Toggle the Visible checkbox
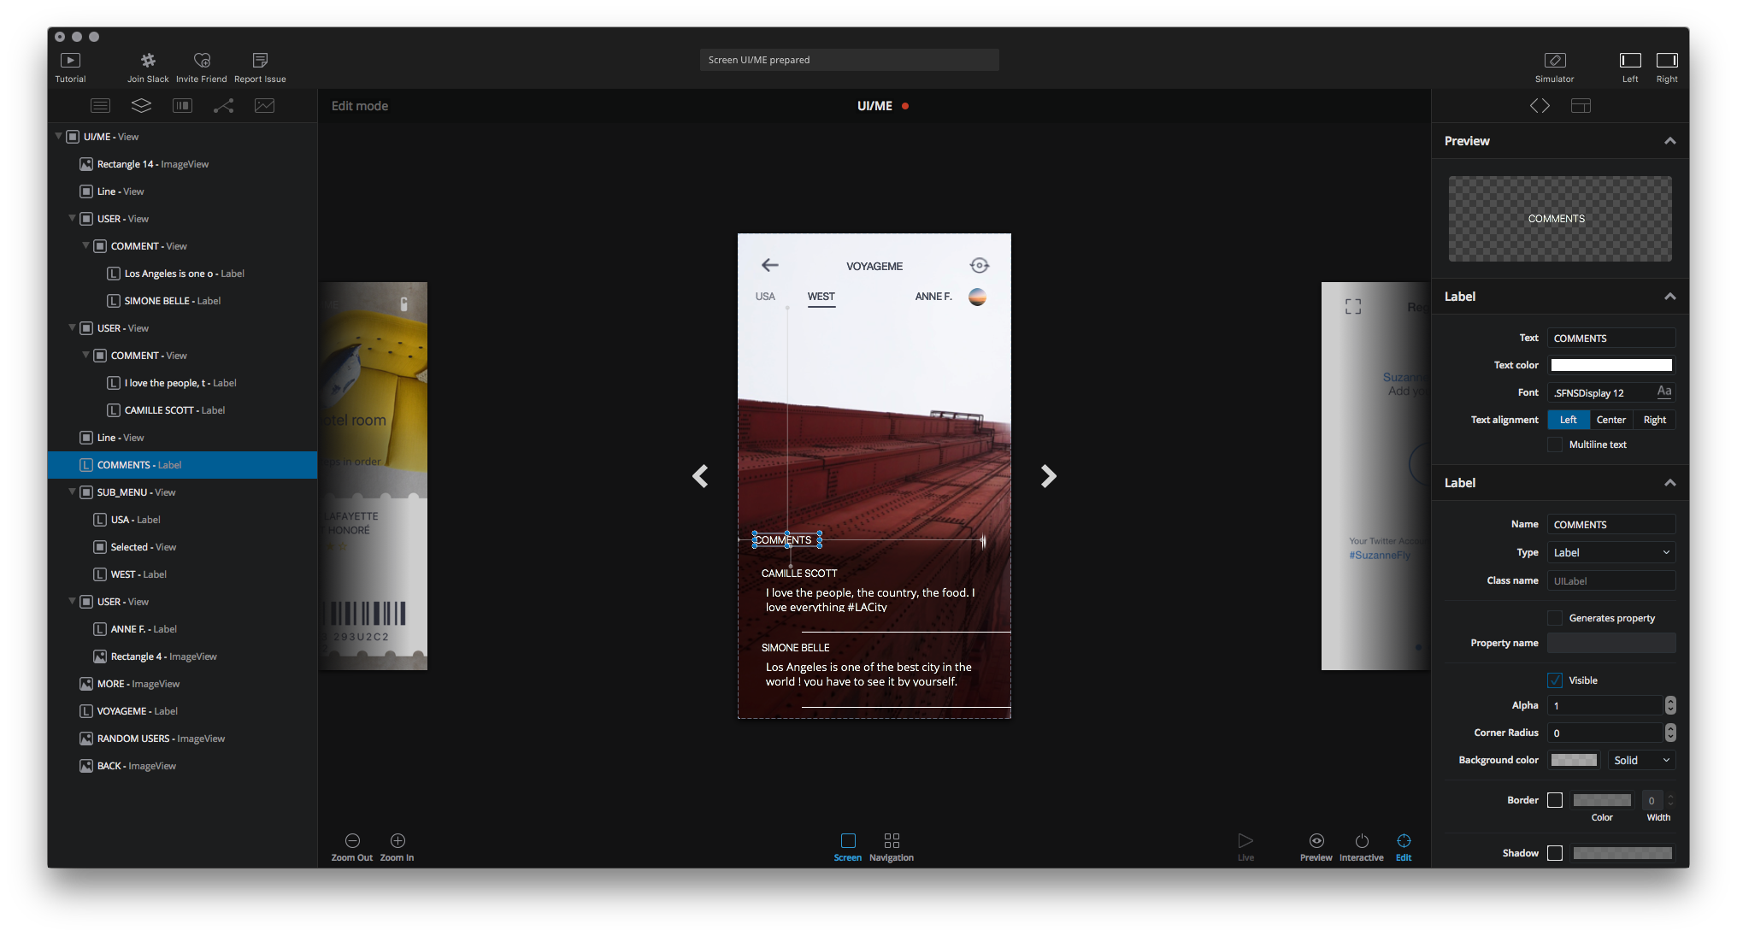Screen dimensions: 1737x936 pos(1555,680)
